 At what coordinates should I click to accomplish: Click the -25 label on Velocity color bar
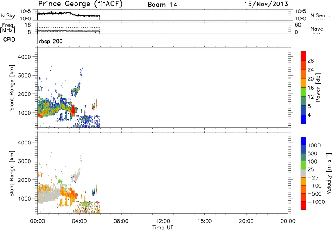pos(313,177)
